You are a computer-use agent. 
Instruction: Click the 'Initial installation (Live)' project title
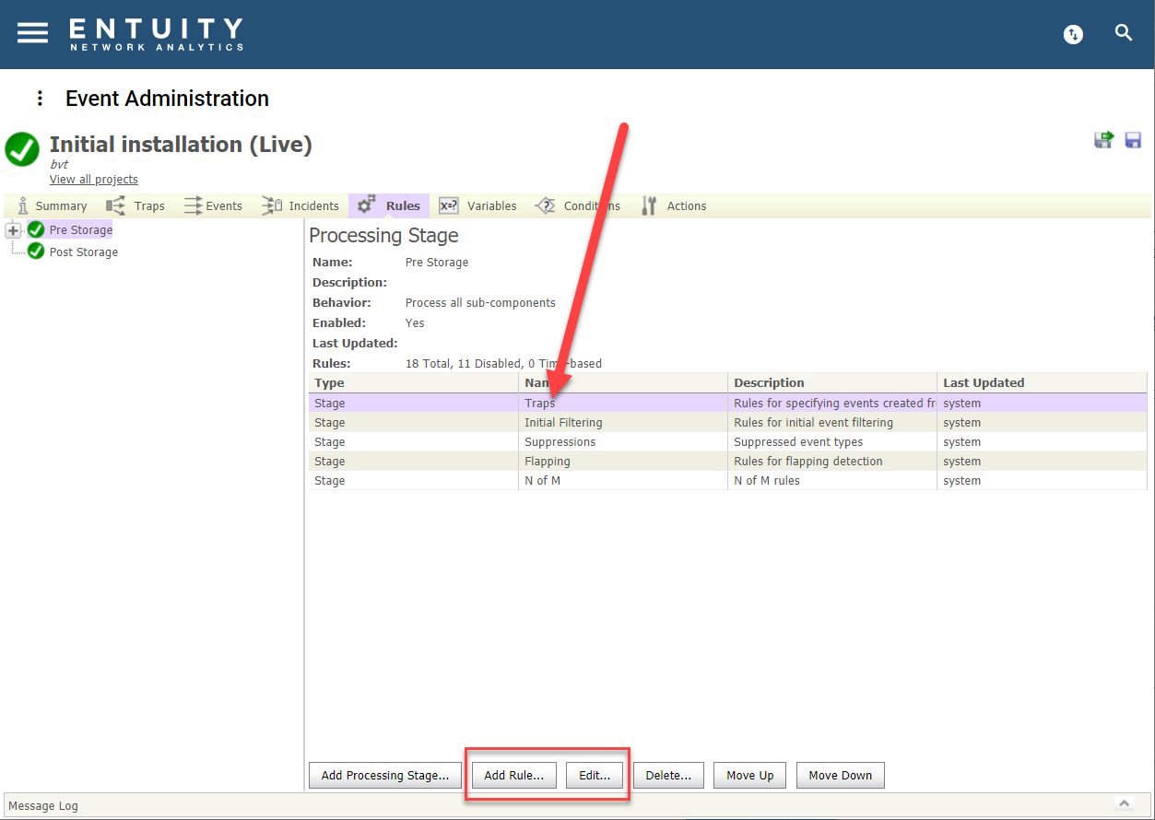click(181, 145)
